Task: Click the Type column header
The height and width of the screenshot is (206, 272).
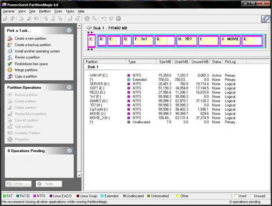Action: tap(141, 62)
